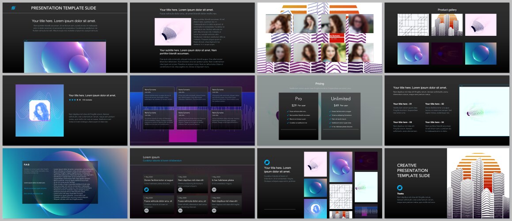The image size is (512, 221).
Task: Click the Your title here - 04 heading
Action: click(436, 122)
